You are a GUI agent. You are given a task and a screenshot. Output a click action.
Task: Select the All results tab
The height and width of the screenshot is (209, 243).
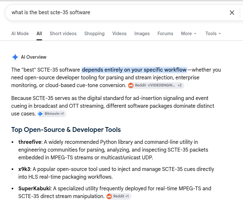pyautogui.click(x=39, y=34)
